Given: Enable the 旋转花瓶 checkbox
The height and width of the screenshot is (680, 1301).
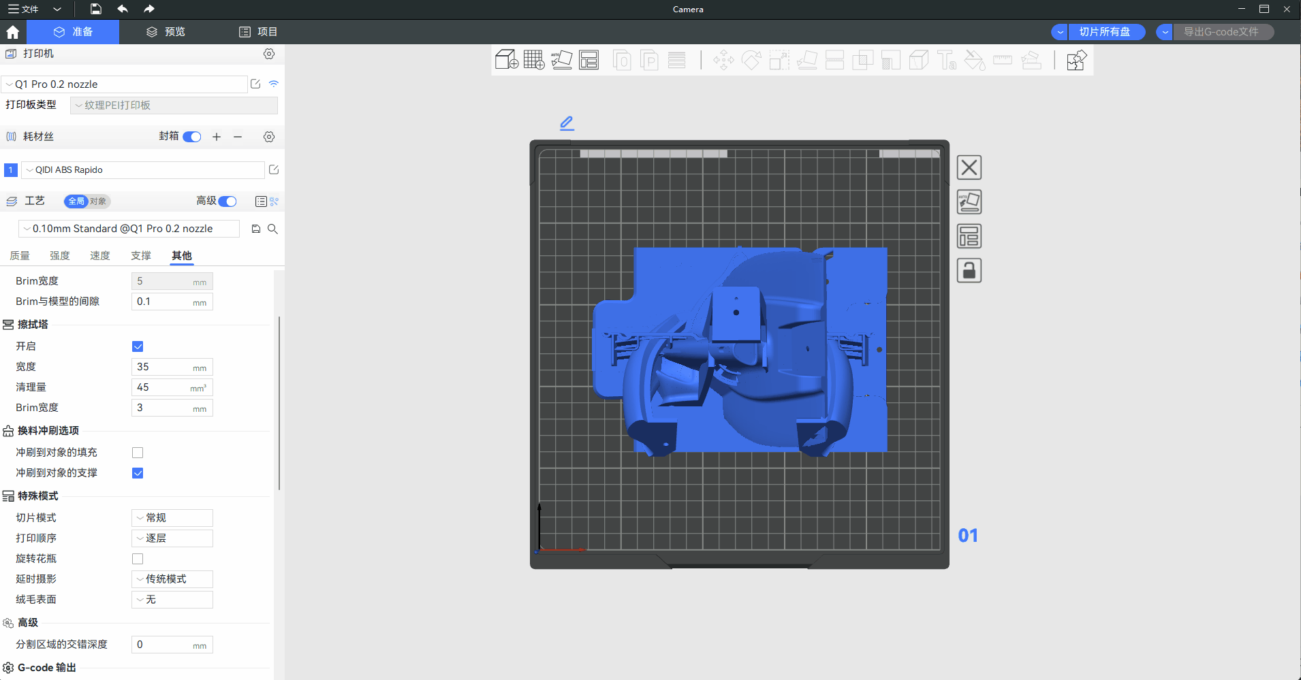Looking at the screenshot, I should click(x=138, y=559).
